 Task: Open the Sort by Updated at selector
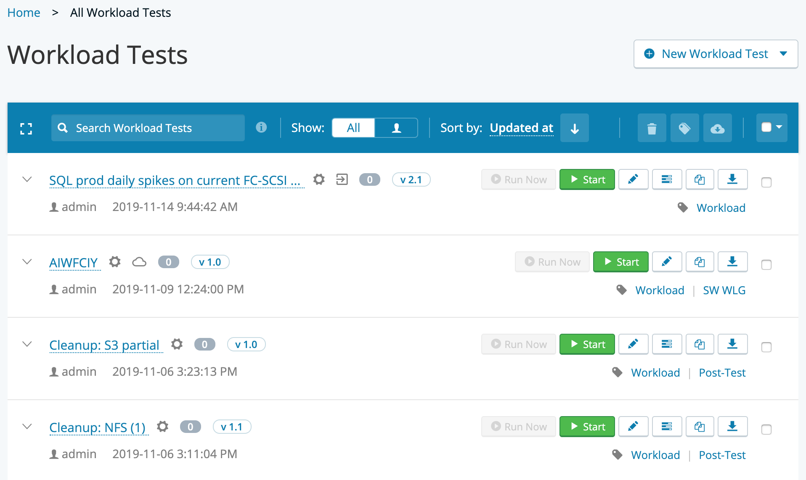522,128
